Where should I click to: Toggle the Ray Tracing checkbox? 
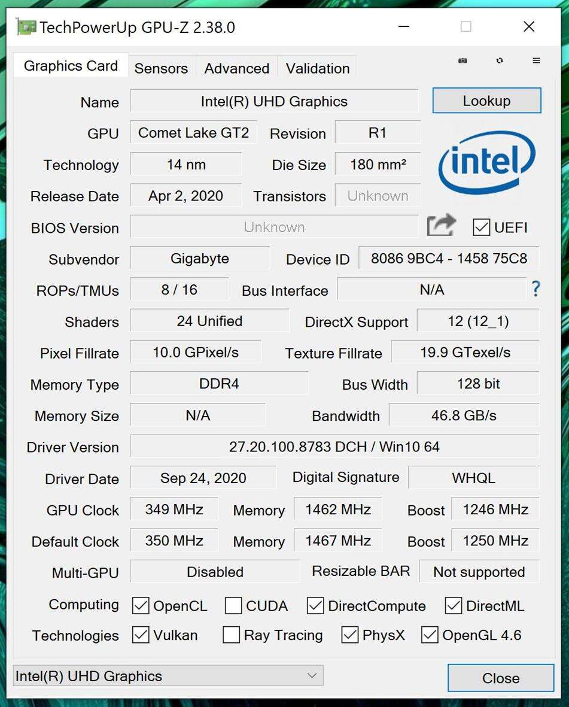click(231, 635)
